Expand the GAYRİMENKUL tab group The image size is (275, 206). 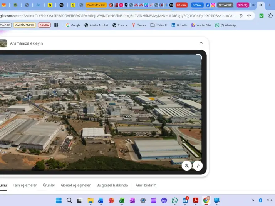pos(96,5)
